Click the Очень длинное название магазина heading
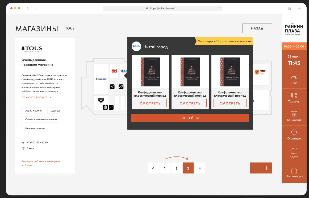309x198 pixels. tap(37, 62)
